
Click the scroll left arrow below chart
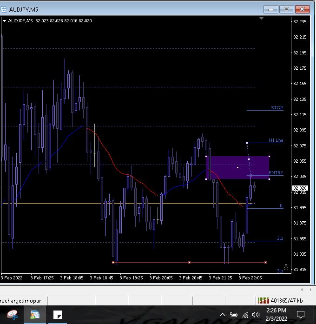coord(302,290)
